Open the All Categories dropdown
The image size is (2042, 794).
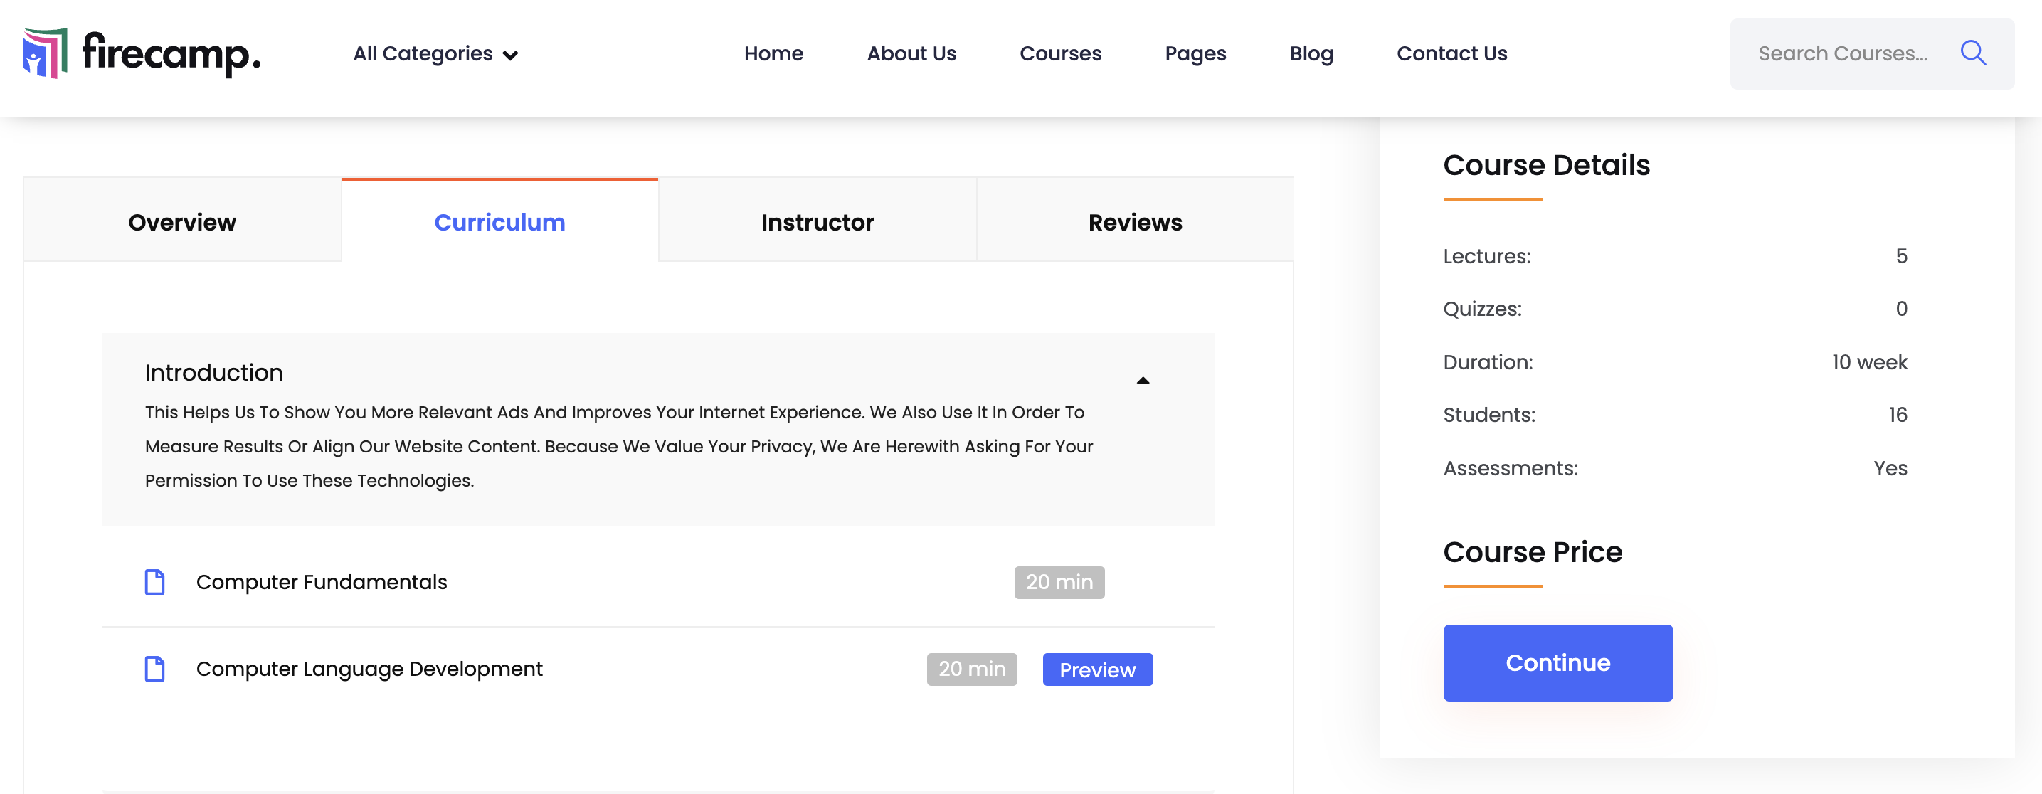(435, 54)
